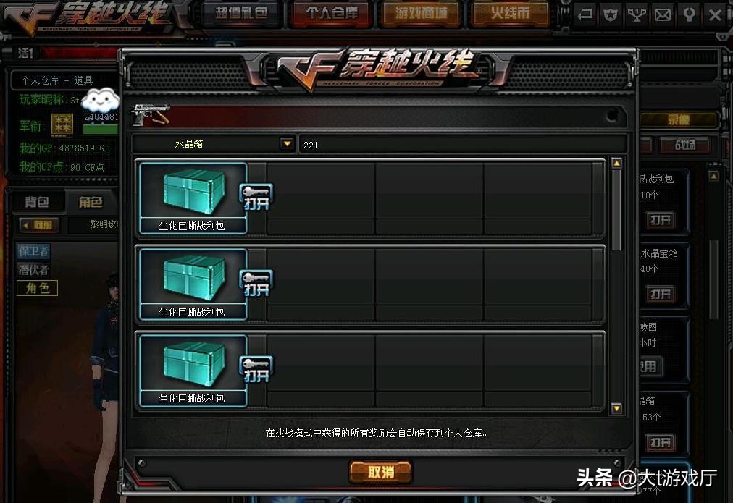The height and width of the screenshot is (503, 733).
Task: Click the lightbulb hint icon in top bar
Action: [x=689, y=15]
